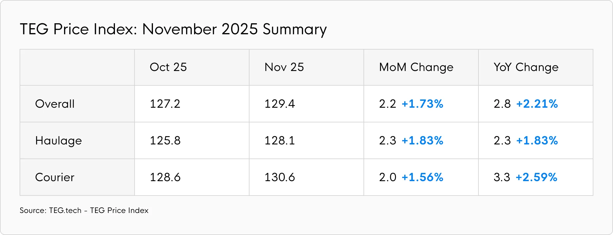Click the table title heading text
The height and width of the screenshot is (235, 613).
pyautogui.click(x=173, y=29)
